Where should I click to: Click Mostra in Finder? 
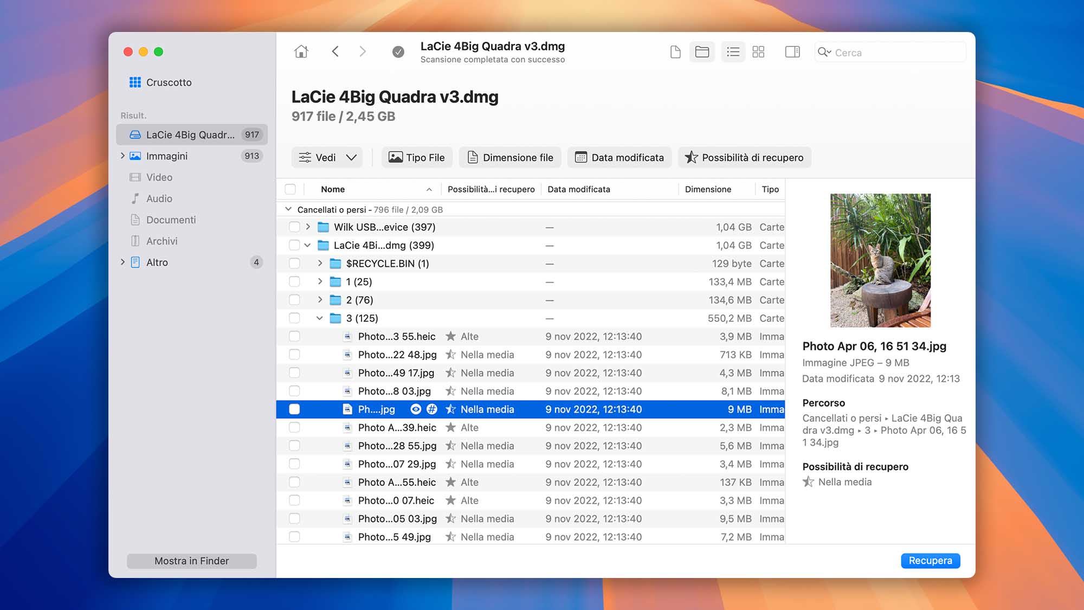click(191, 561)
